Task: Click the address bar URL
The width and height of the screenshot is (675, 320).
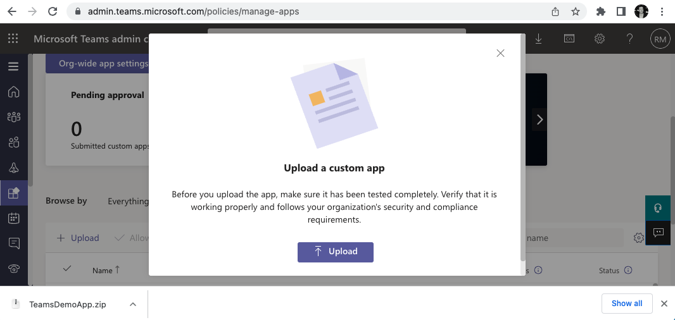Action: coord(193,11)
